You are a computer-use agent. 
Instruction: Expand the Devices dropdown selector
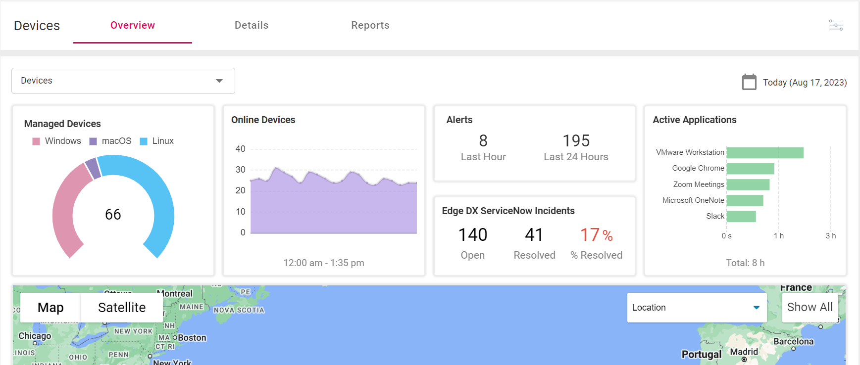click(123, 81)
